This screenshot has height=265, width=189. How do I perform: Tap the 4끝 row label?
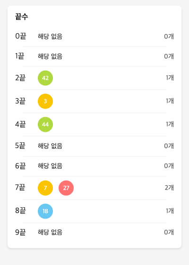point(20,124)
